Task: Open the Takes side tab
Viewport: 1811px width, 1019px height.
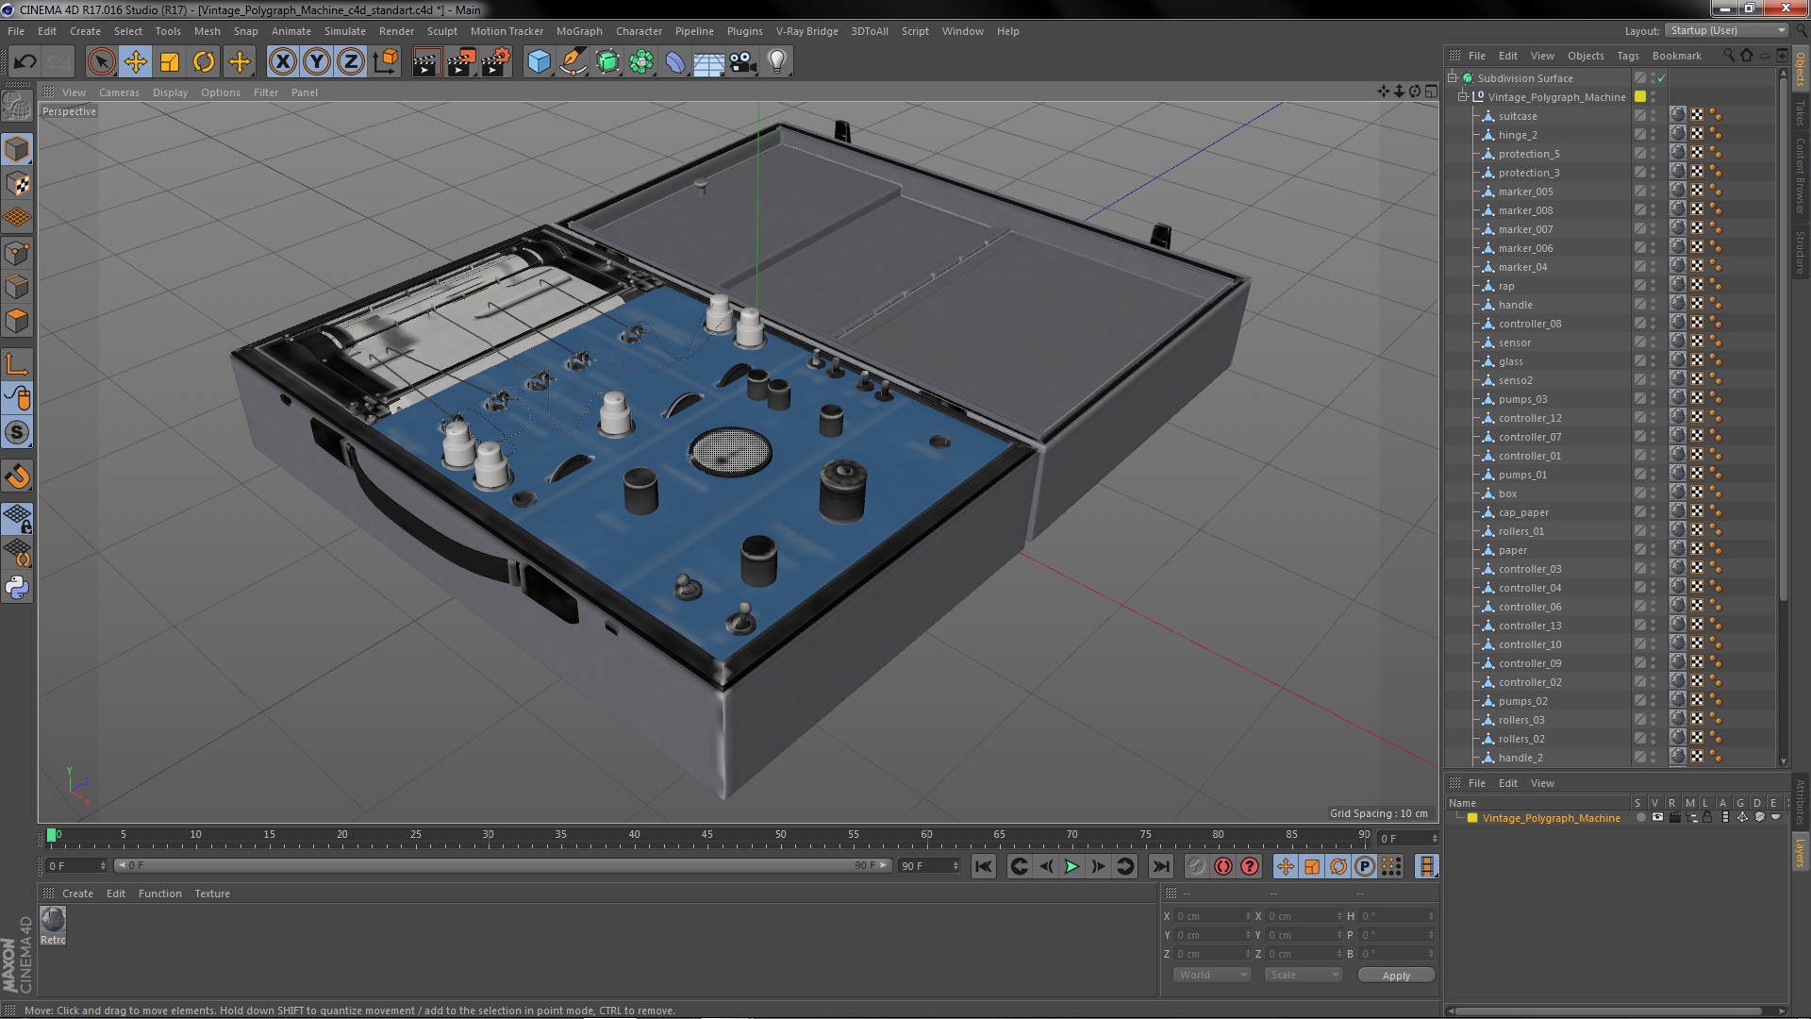Action: tap(1801, 113)
